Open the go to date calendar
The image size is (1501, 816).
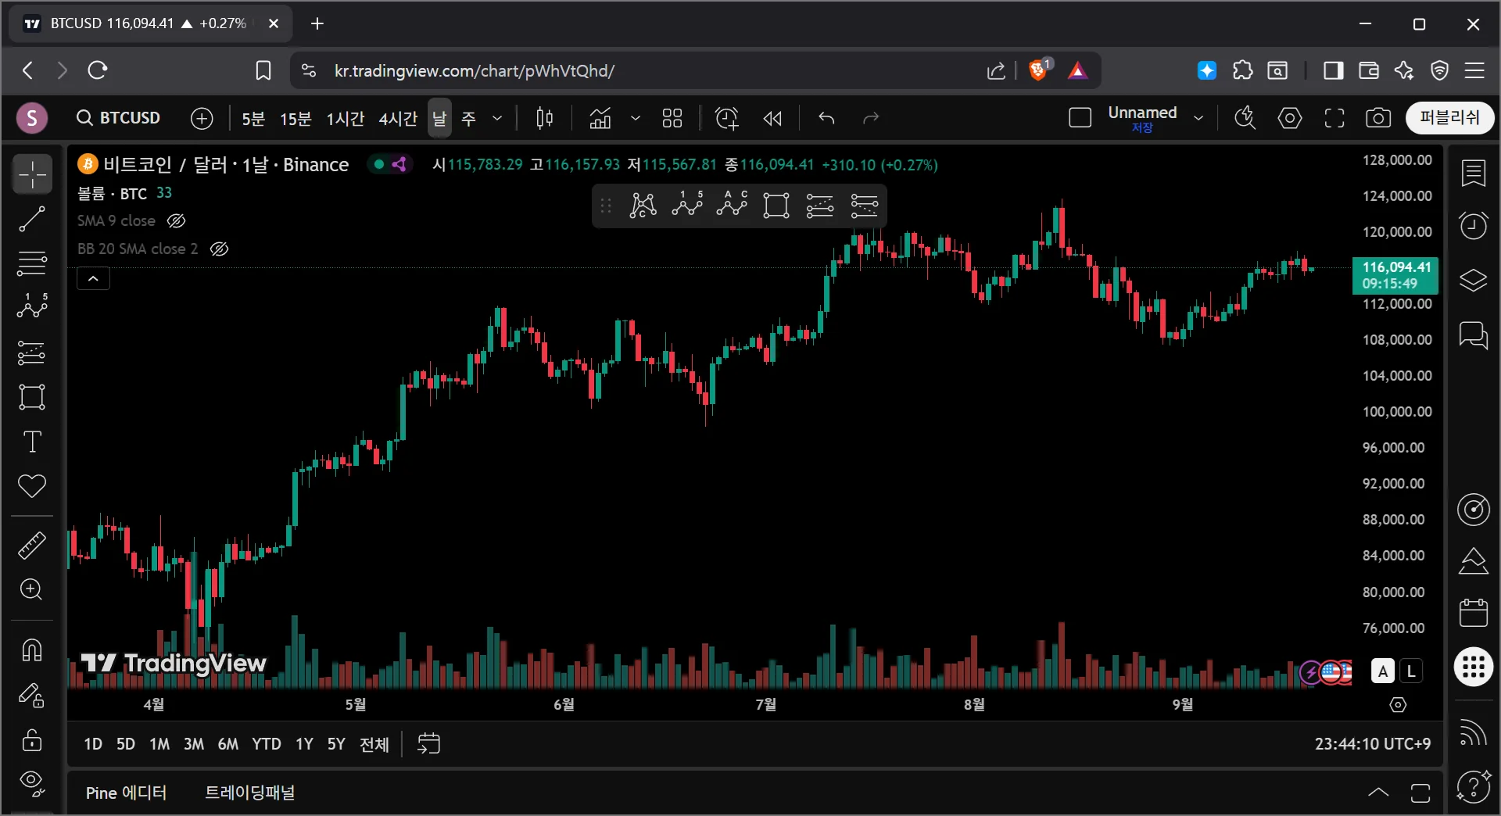tap(429, 743)
